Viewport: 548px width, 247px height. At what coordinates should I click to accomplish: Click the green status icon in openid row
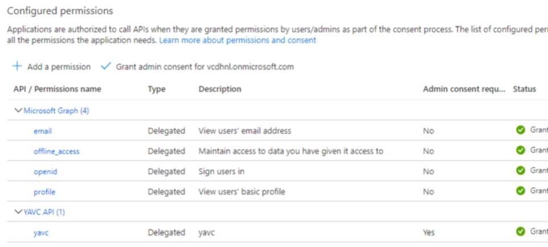pyautogui.click(x=521, y=171)
